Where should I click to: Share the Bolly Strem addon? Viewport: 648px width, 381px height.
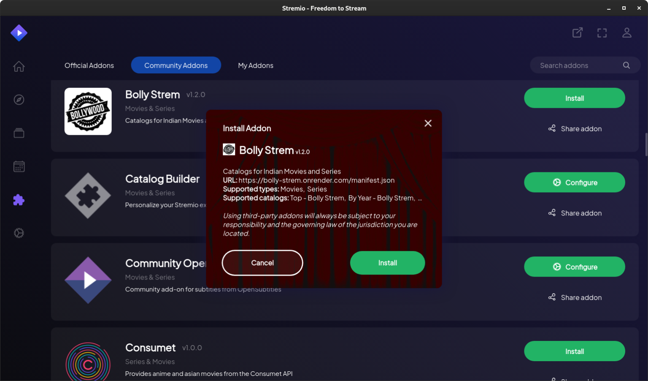coord(575,128)
